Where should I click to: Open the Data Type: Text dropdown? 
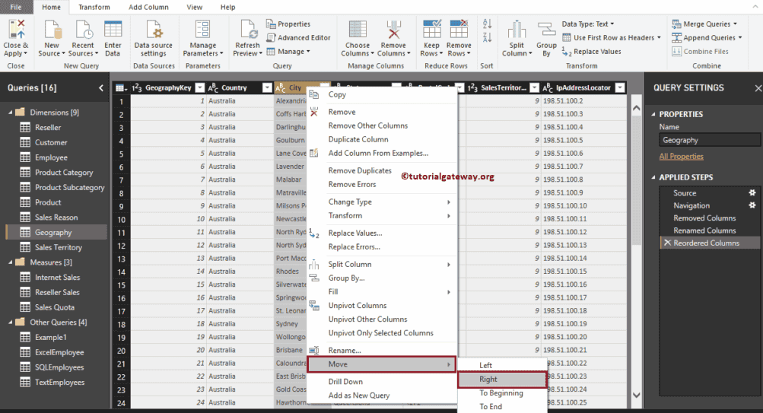[x=588, y=24]
